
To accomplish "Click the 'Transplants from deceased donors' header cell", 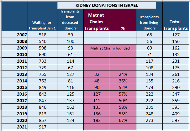I will (x=71, y=19).
